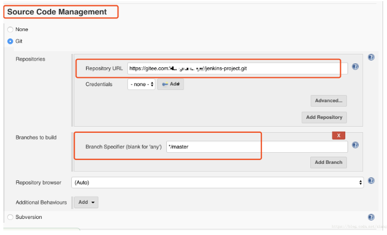Select the None radio option
This screenshot has height=235, width=387.
[10, 29]
